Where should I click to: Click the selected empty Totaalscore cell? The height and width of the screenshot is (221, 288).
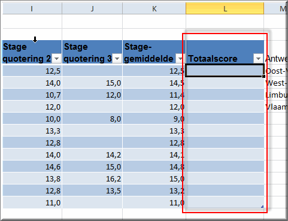(225, 71)
